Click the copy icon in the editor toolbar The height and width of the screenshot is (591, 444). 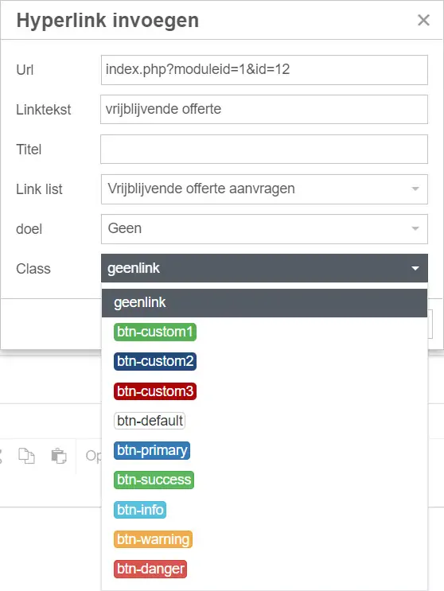[27, 456]
